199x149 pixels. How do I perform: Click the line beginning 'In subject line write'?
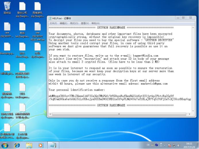[x=109, y=59]
